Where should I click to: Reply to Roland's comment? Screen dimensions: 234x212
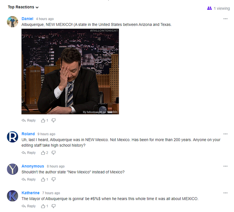pos(29,153)
